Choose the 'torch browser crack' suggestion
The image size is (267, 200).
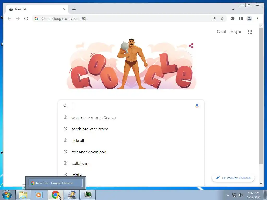coord(131,129)
